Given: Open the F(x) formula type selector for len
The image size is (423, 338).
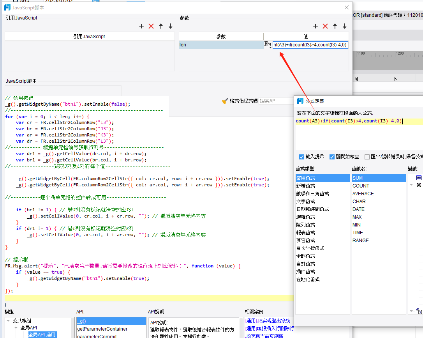Looking at the screenshot, I should (x=268, y=44).
